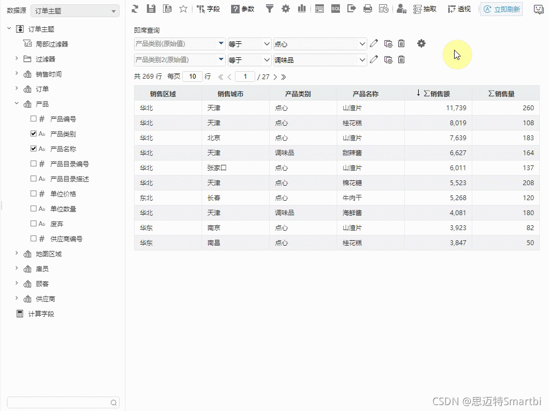
Task: Click the 立即刷新 button
Action: (x=501, y=9)
